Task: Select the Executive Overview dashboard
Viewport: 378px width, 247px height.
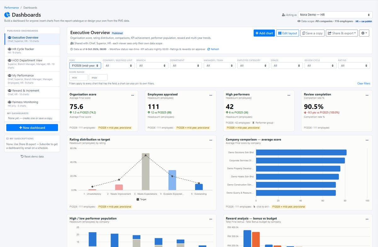Action: (x=32, y=39)
